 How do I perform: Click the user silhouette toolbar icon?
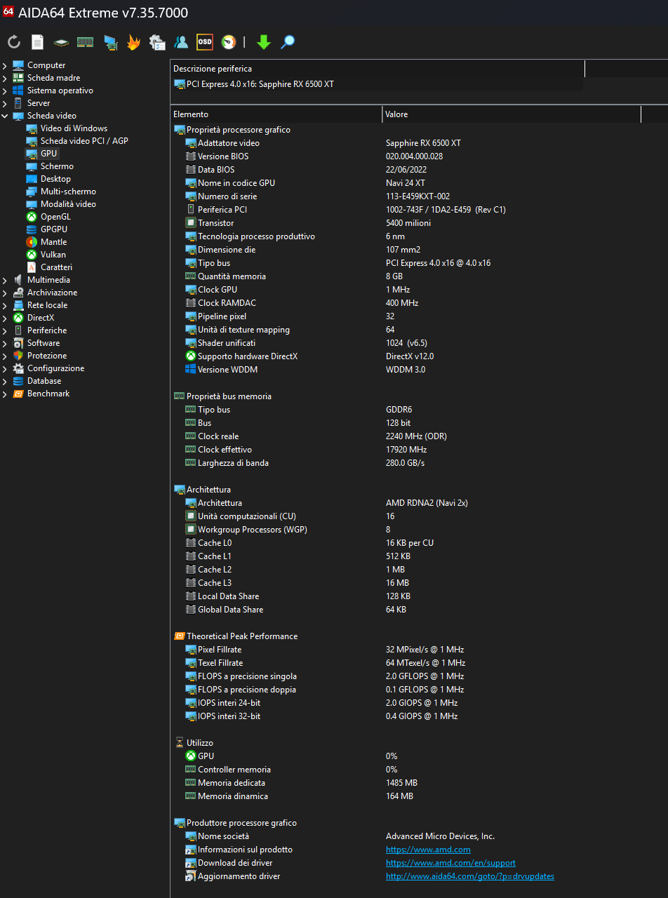(x=182, y=42)
